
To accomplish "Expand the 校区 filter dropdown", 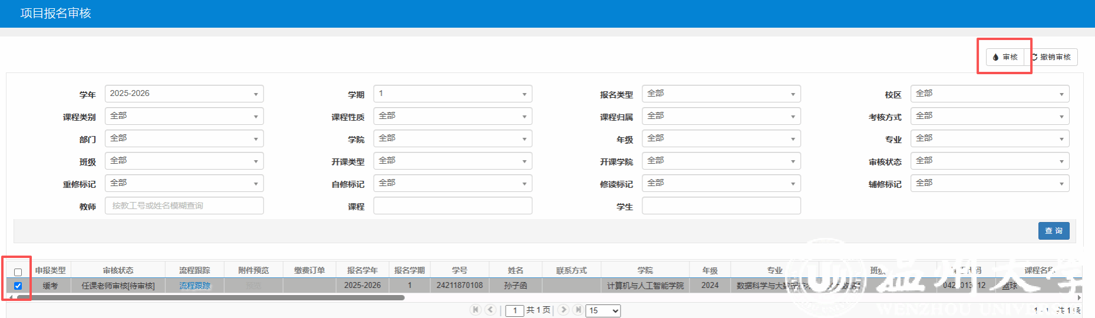I will pos(989,94).
